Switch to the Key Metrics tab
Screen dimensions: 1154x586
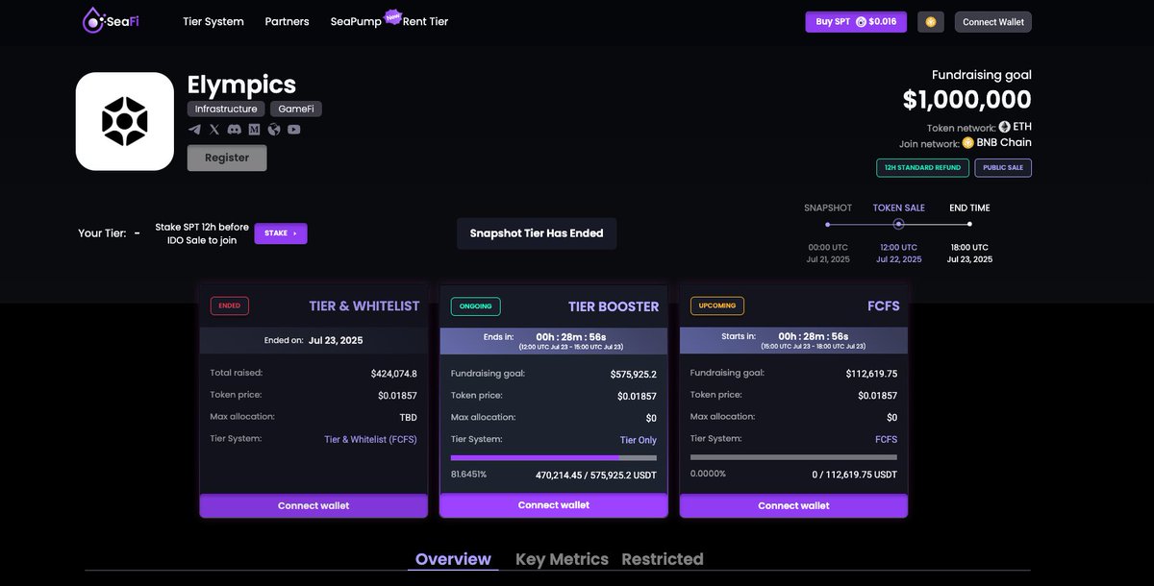tap(562, 559)
